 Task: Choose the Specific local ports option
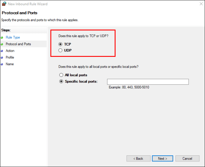point(61,81)
